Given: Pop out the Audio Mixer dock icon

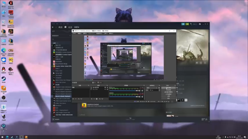Looking at the screenshot, I should (144, 86).
